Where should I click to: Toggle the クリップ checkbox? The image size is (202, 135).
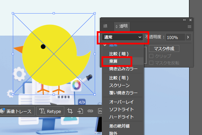(x=151, y=56)
